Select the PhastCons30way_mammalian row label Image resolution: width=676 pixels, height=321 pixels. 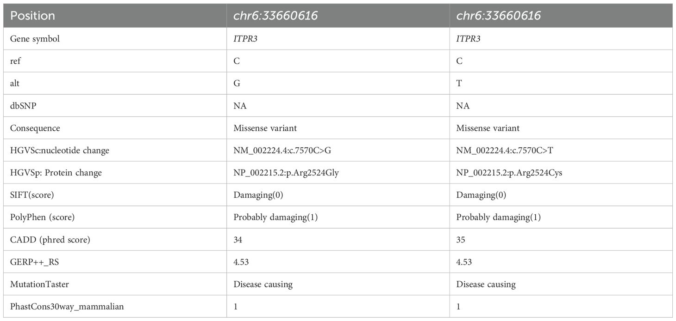pyautogui.click(x=67, y=306)
